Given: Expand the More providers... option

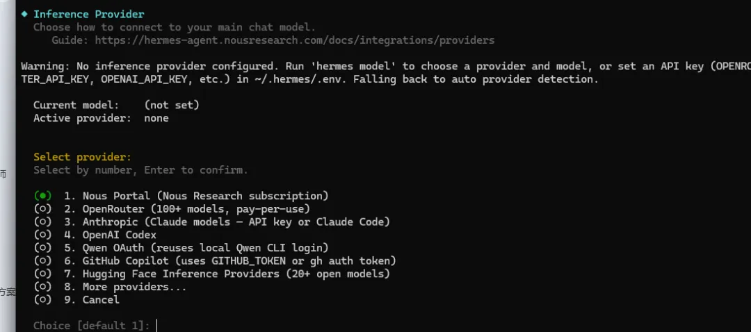Looking at the screenshot, I should click(134, 287).
